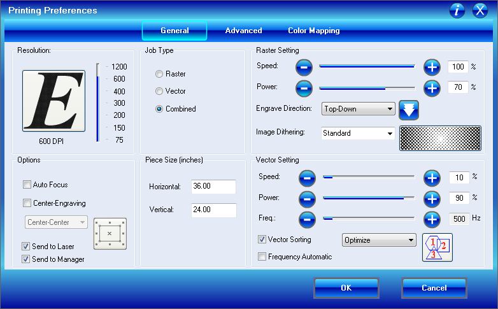498x309 pixels.
Task: Click the Vector Speed slider track
Action: [369, 176]
